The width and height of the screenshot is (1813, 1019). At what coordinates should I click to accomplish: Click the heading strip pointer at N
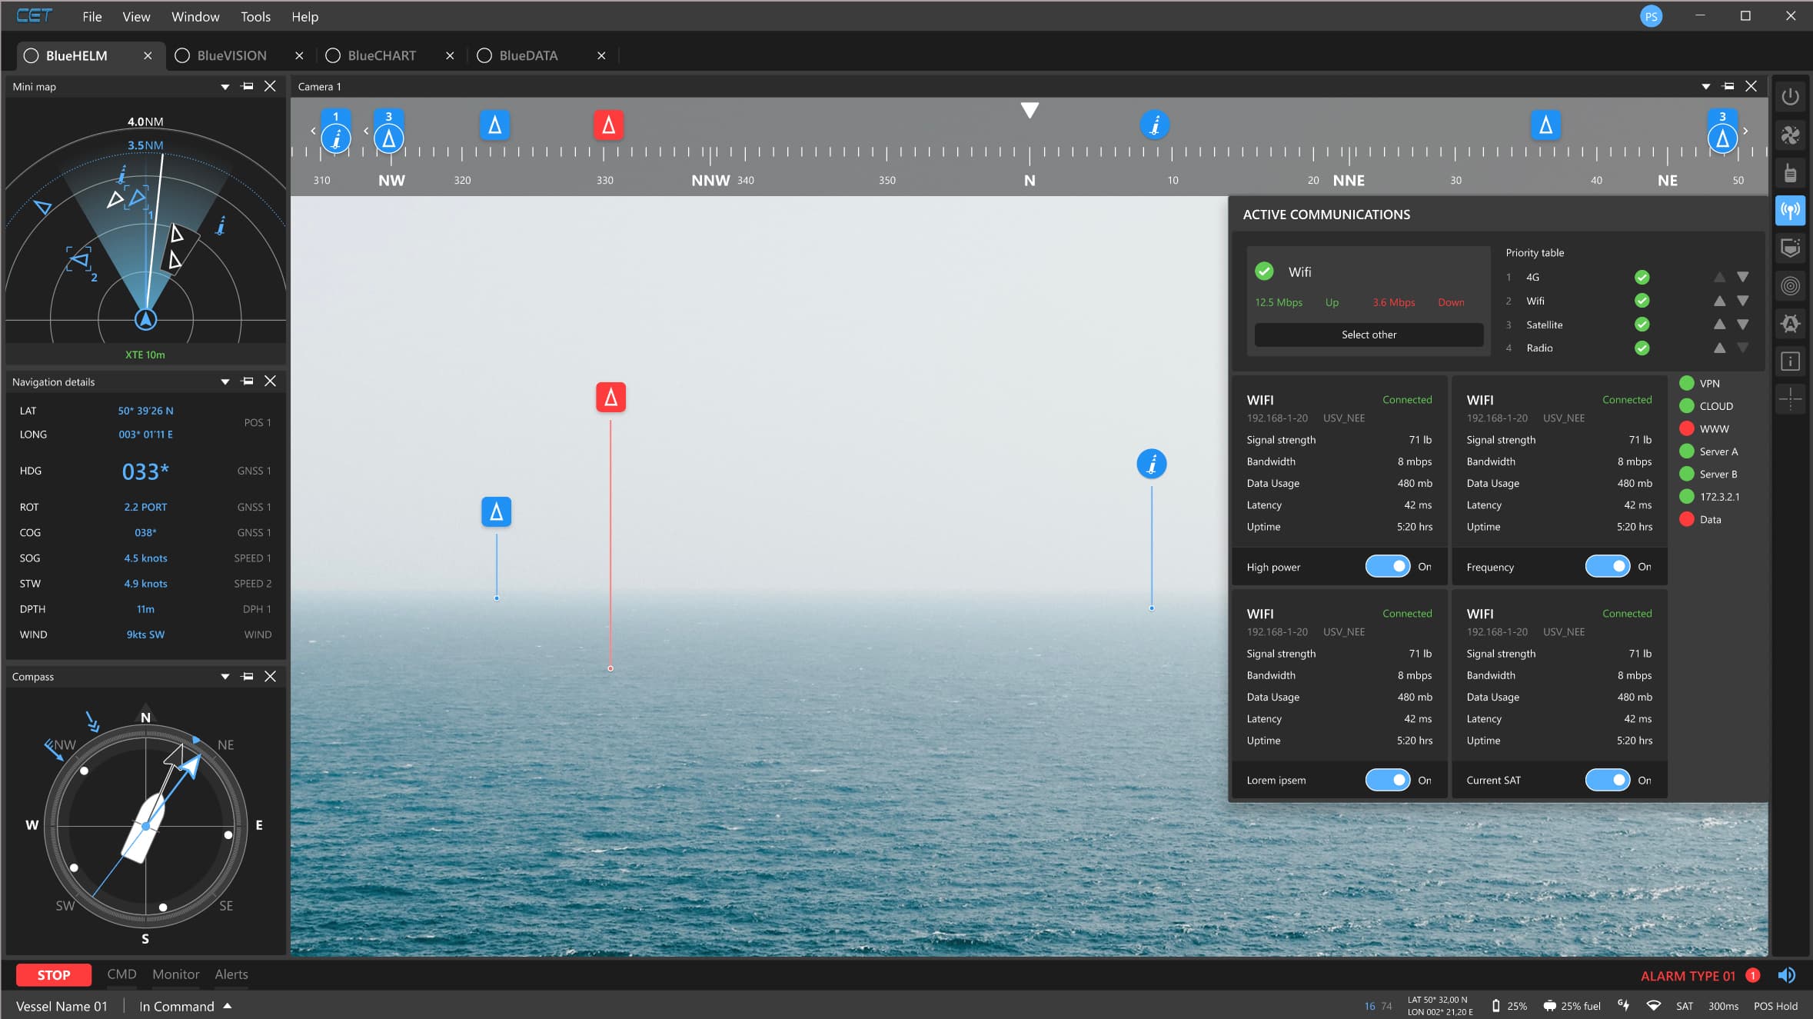point(1030,110)
